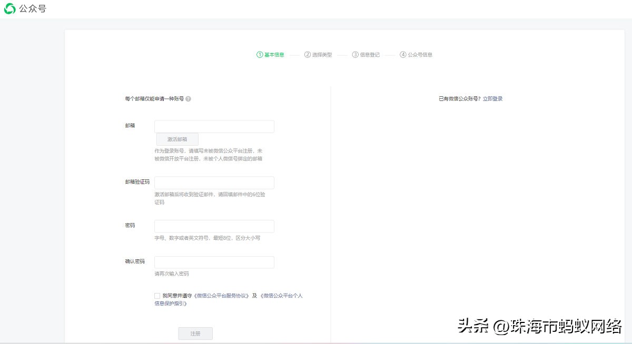Check the 我同意并遵守 agreement checkbox
Screen dimensions: 632x344
(x=156, y=296)
